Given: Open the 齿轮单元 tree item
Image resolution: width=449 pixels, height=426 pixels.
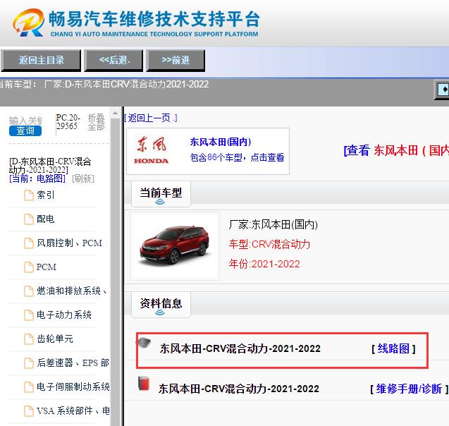Looking at the screenshot, I should [55, 339].
